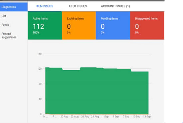Open the Diagnostics sidebar item
Image resolution: width=183 pixels, height=123 pixels.
14,7
